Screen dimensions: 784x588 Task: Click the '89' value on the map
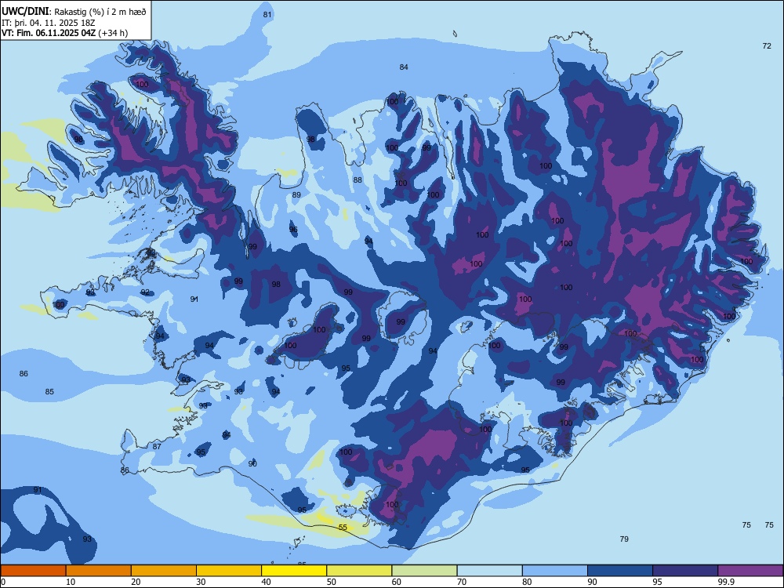click(296, 195)
